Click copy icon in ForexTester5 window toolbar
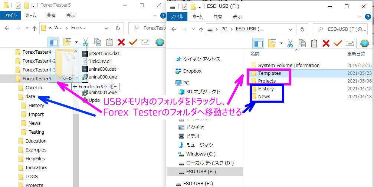 97,42
